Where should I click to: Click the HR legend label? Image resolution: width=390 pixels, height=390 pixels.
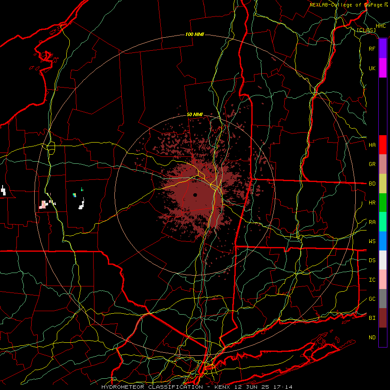372,203
